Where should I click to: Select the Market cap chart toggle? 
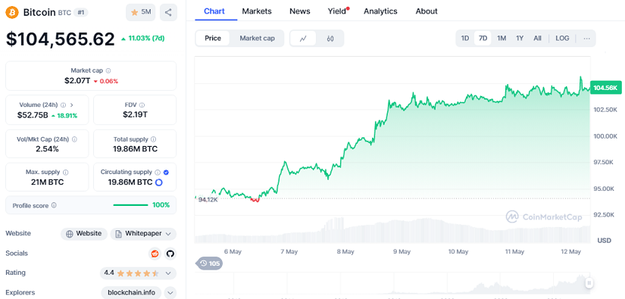[x=257, y=38]
